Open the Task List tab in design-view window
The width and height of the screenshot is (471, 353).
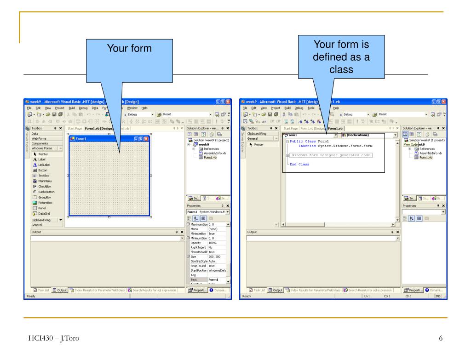(x=41, y=290)
